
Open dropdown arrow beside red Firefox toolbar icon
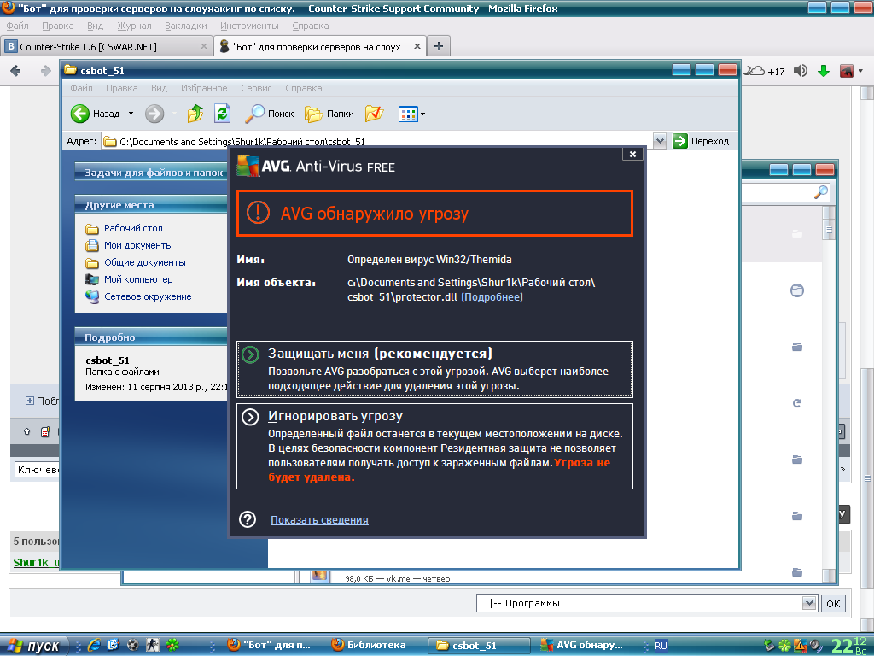(x=861, y=71)
